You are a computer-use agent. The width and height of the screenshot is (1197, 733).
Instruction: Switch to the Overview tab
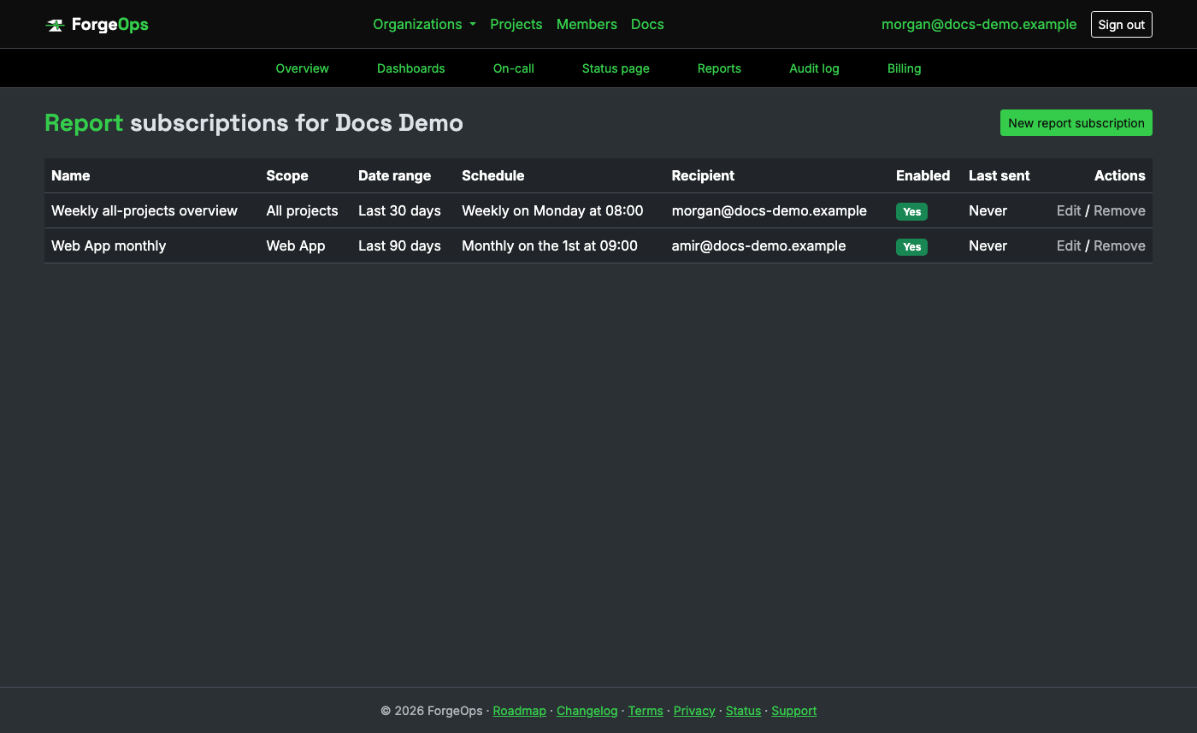tap(302, 68)
